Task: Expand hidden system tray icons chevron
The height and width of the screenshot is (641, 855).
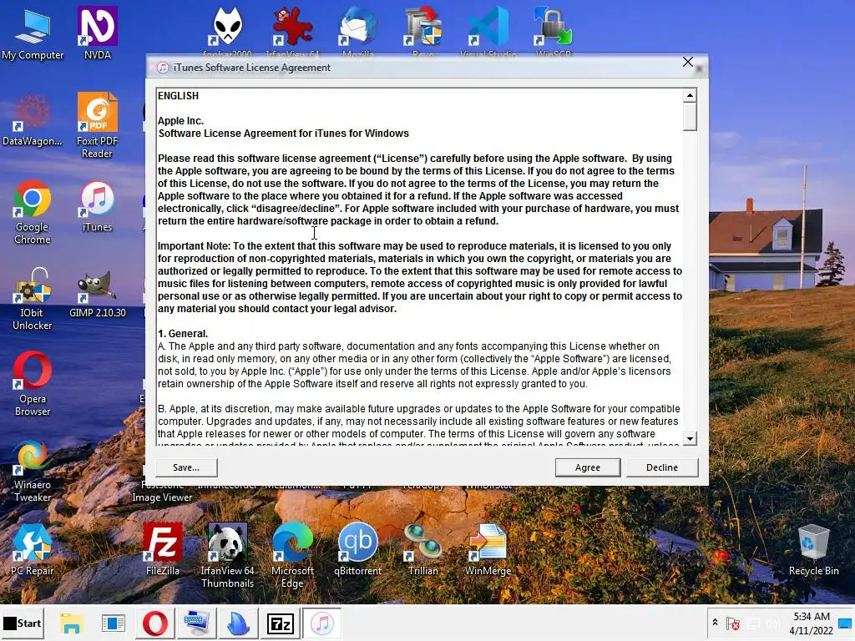Action: coord(715,623)
